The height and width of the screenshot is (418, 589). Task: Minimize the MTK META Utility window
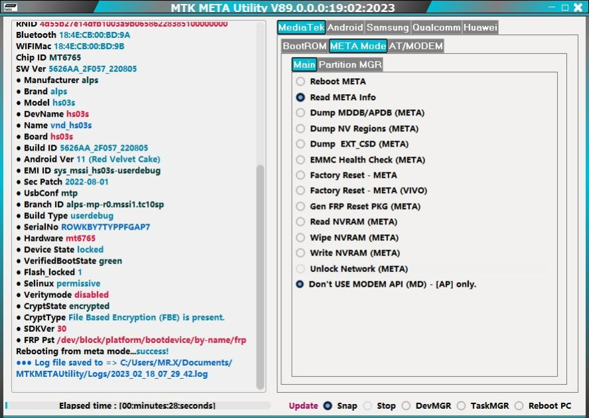point(552,7)
